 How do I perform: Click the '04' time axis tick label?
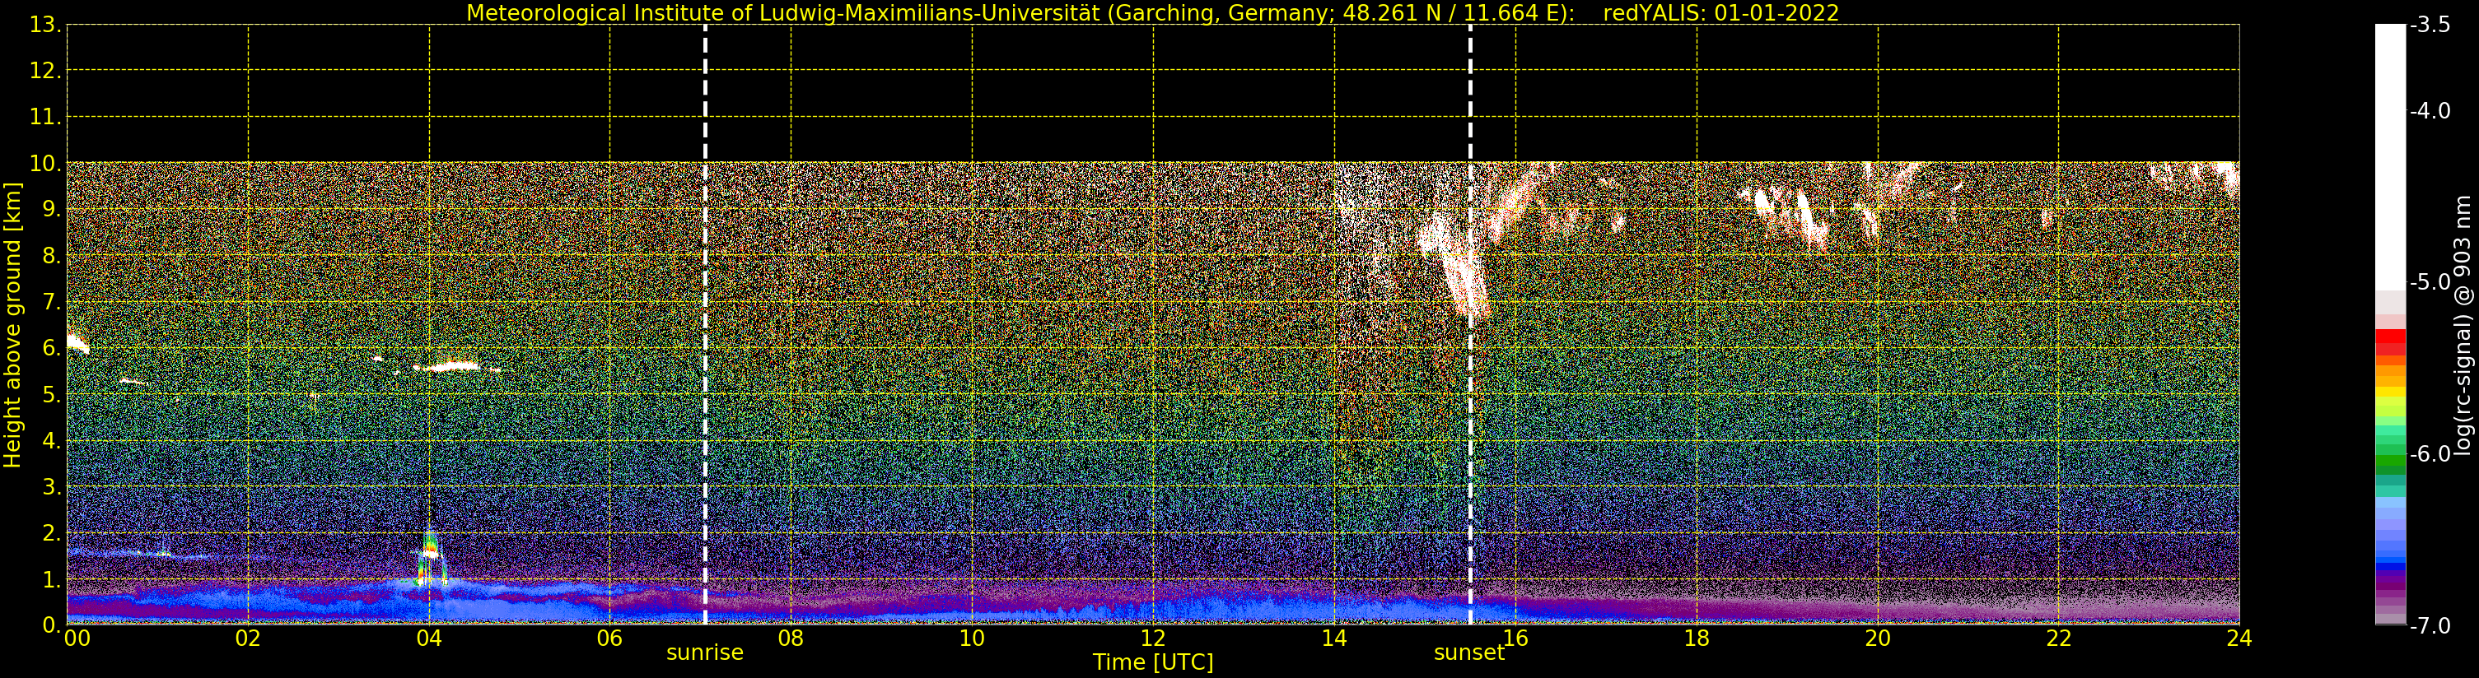coord(429,639)
